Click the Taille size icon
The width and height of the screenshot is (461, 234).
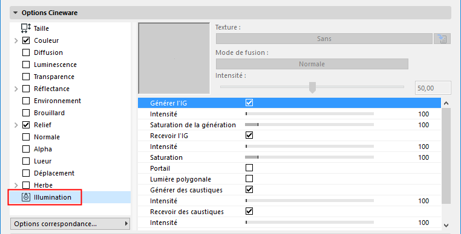tap(26, 28)
